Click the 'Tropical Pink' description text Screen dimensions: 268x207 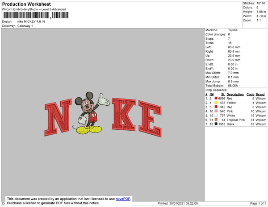[x=236, y=120]
